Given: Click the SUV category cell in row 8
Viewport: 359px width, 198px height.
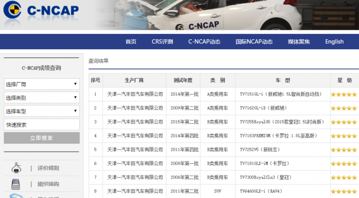Looking at the screenshot, I should (x=217, y=191).
